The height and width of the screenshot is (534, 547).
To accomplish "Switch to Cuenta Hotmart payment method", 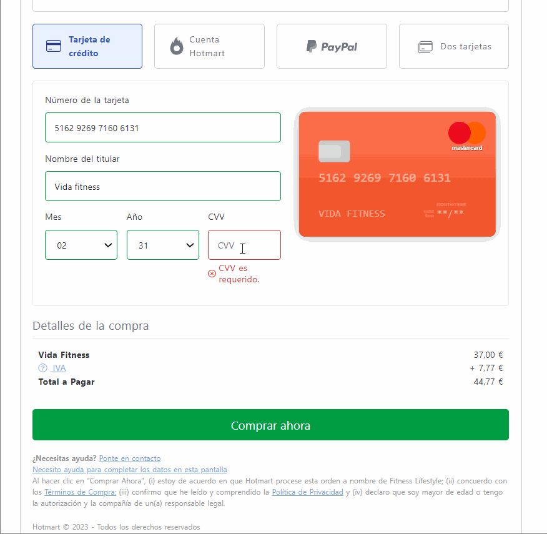I will [209, 46].
